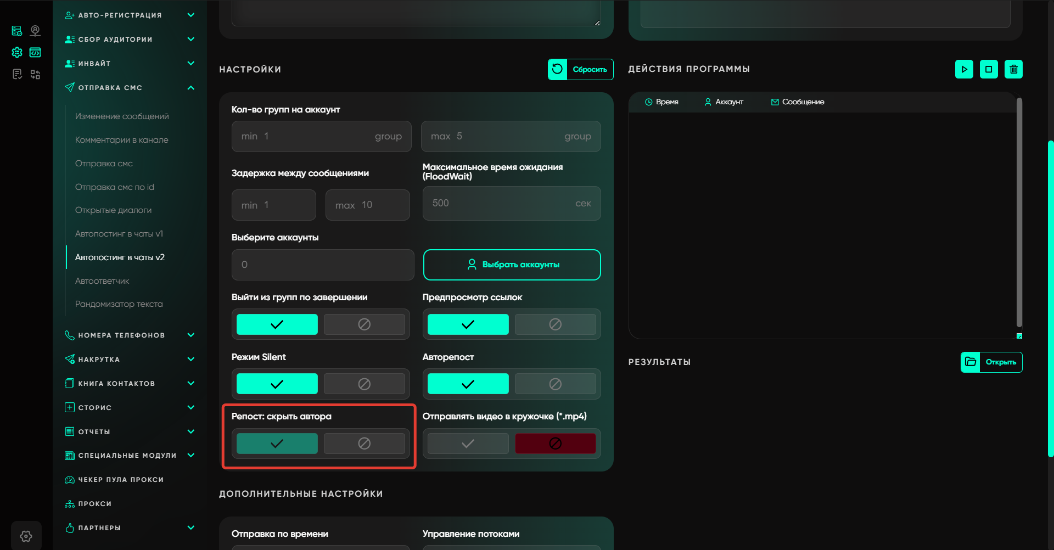Enable video in circle (.mp4) checkmark
This screenshot has height=550, width=1054.
point(468,444)
